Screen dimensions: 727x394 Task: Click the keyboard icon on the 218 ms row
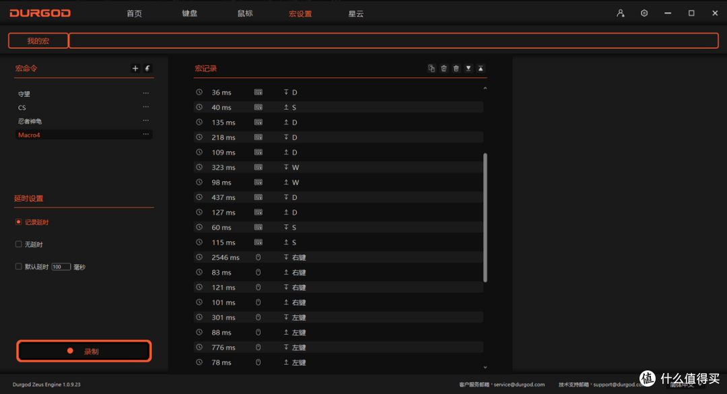tap(258, 137)
